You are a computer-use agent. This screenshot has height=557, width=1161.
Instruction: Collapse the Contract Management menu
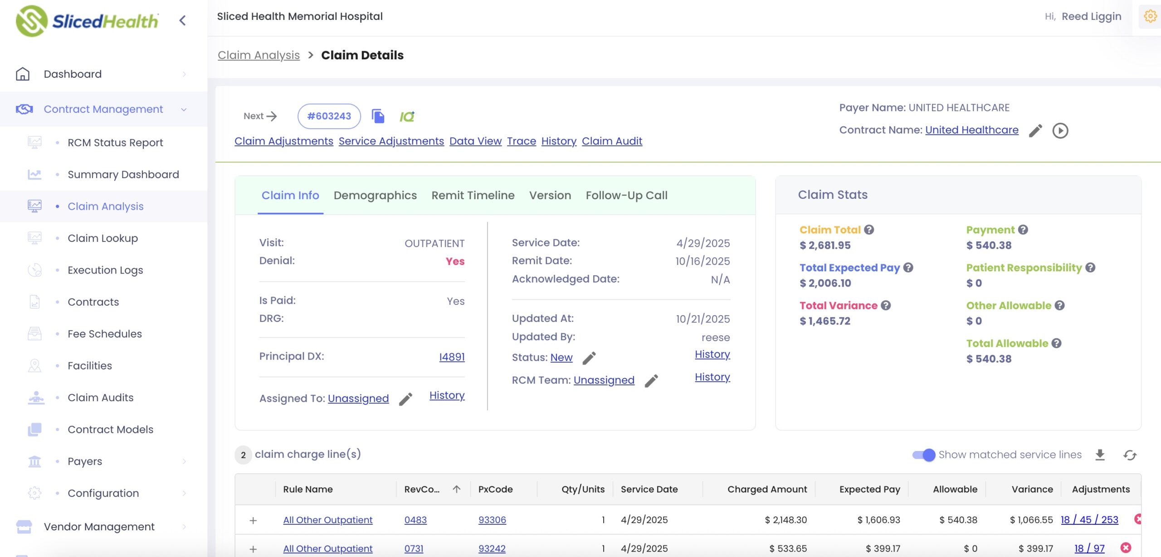pyautogui.click(x=184, y=109)
